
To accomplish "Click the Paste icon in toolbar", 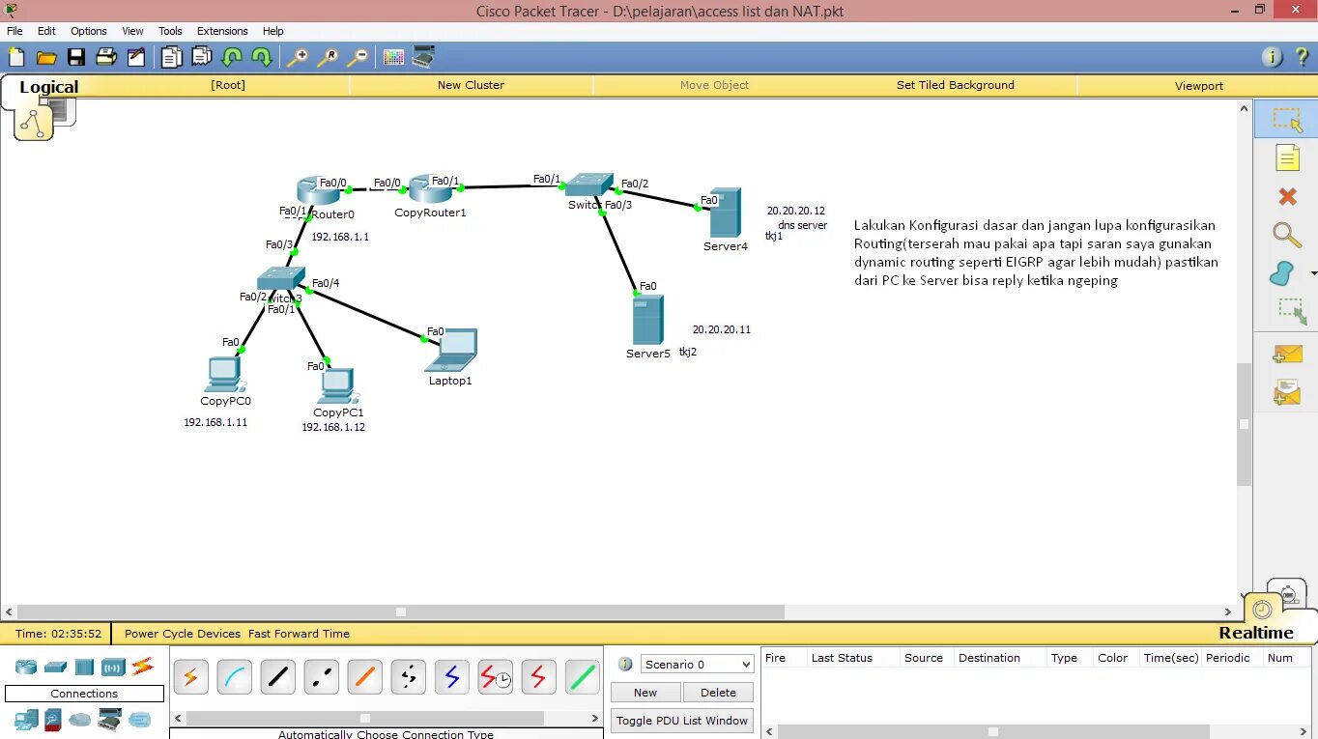I will 201,58.
